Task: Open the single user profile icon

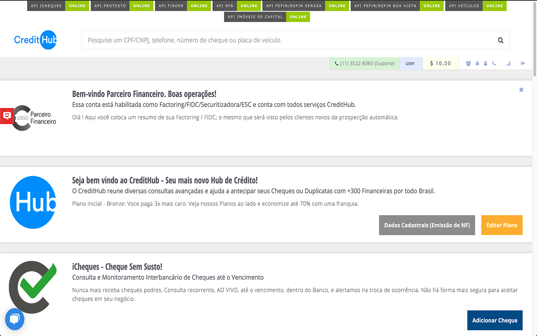Action: tap(485, 63)
